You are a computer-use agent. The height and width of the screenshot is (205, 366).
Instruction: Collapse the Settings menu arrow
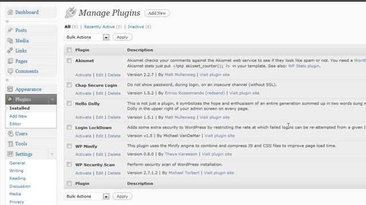click(x=52, y=154)
